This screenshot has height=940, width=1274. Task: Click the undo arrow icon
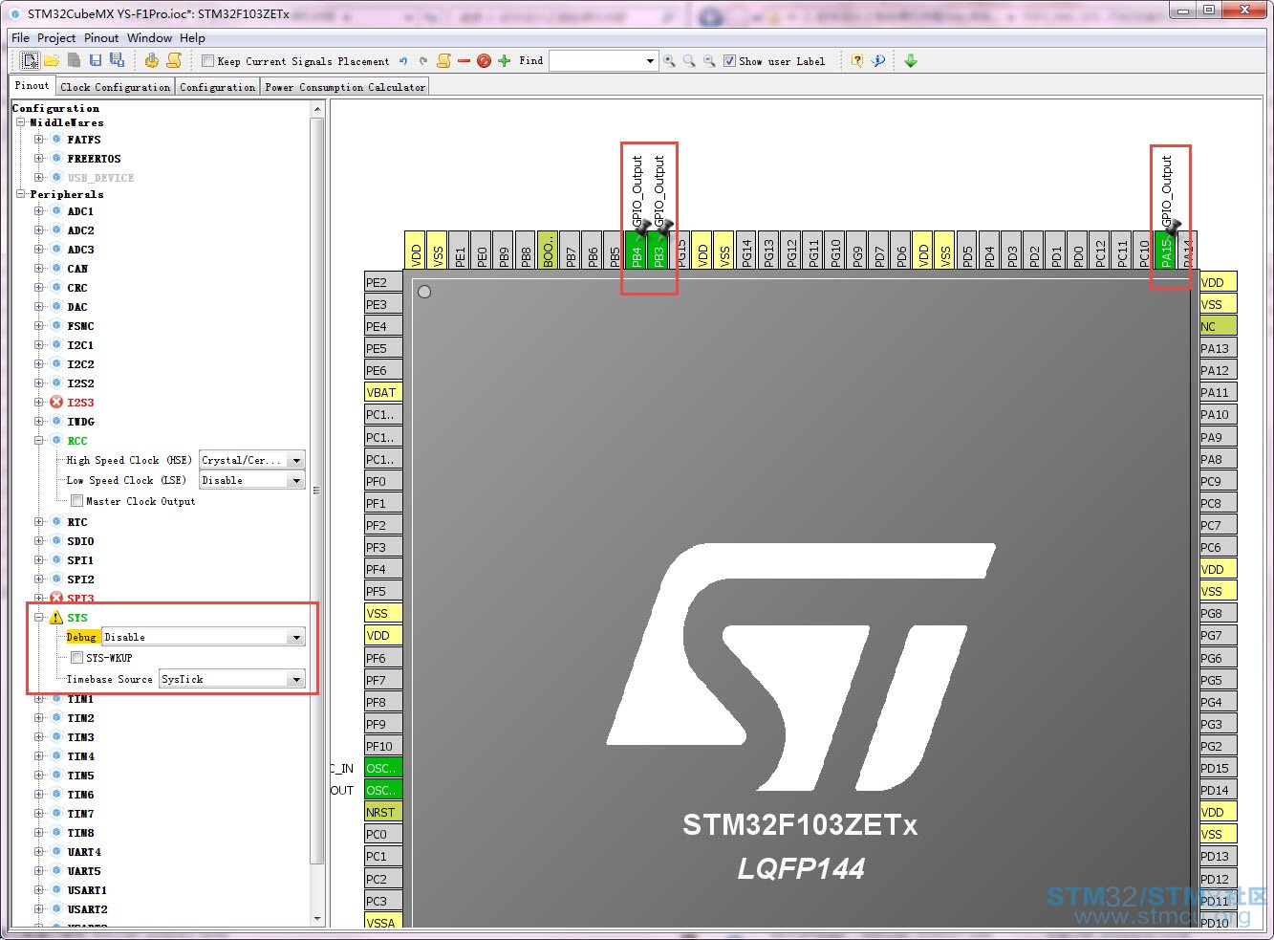point(403,61)
